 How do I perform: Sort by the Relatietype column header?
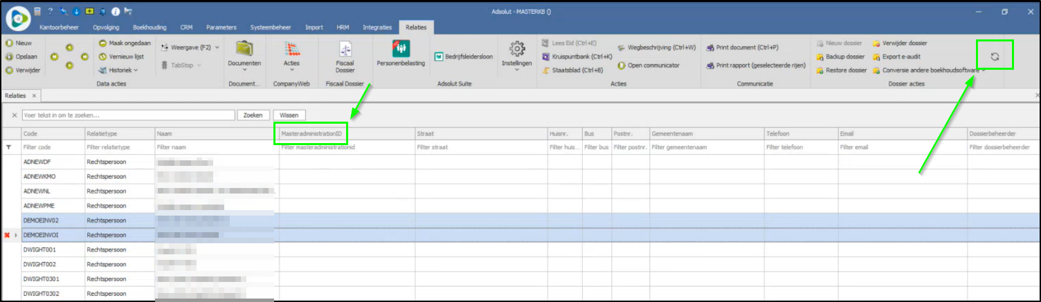(119, 133)
